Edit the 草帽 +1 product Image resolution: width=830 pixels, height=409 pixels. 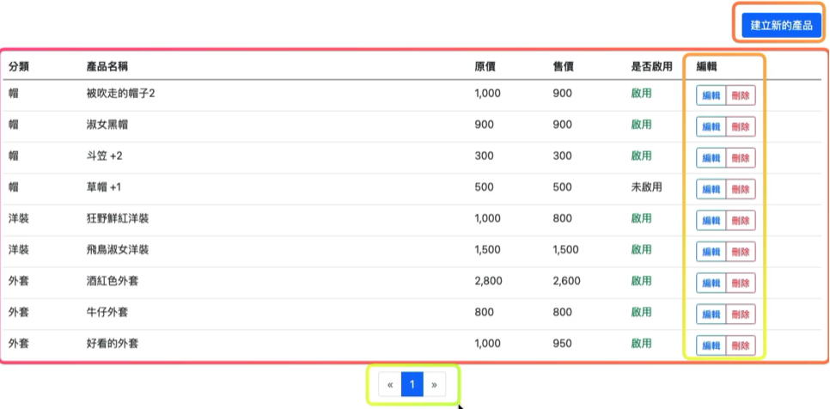[x=711, y=189]
